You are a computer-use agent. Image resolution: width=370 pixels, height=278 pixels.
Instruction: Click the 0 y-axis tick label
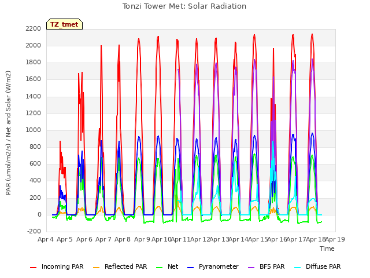tap(39, 215)
